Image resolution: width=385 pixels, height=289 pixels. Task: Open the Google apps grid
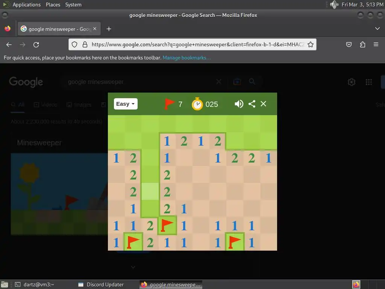(x=369, y=82)
